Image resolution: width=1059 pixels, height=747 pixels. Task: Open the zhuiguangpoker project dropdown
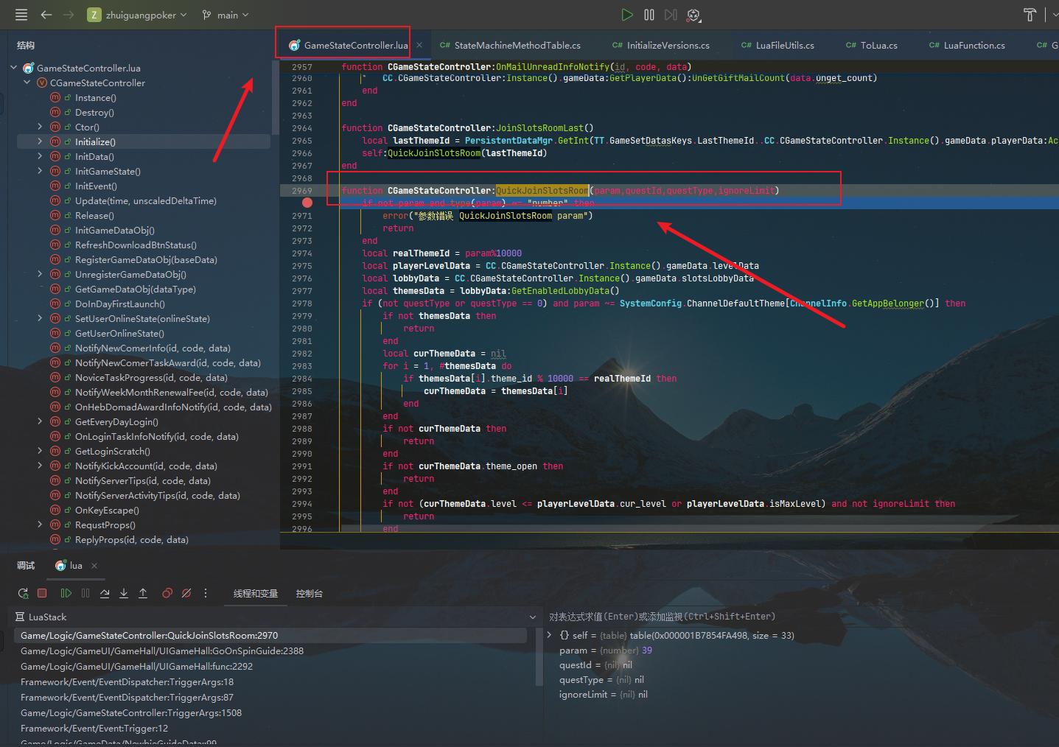pos(137,15)
